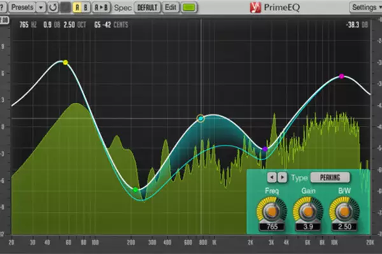This screenshot has width=382, height=254.
Task: Select the magenta high-frequency band node
Action: click(x=341, y=76)
